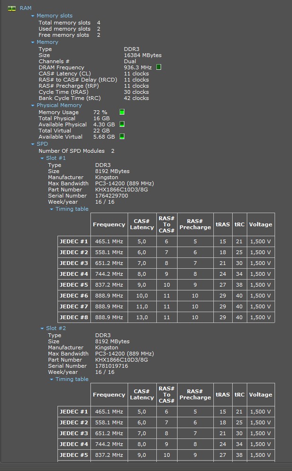Viewport: 292px width, 471px height.
Task: Collapse the Memory slots section
Action: 32,16
